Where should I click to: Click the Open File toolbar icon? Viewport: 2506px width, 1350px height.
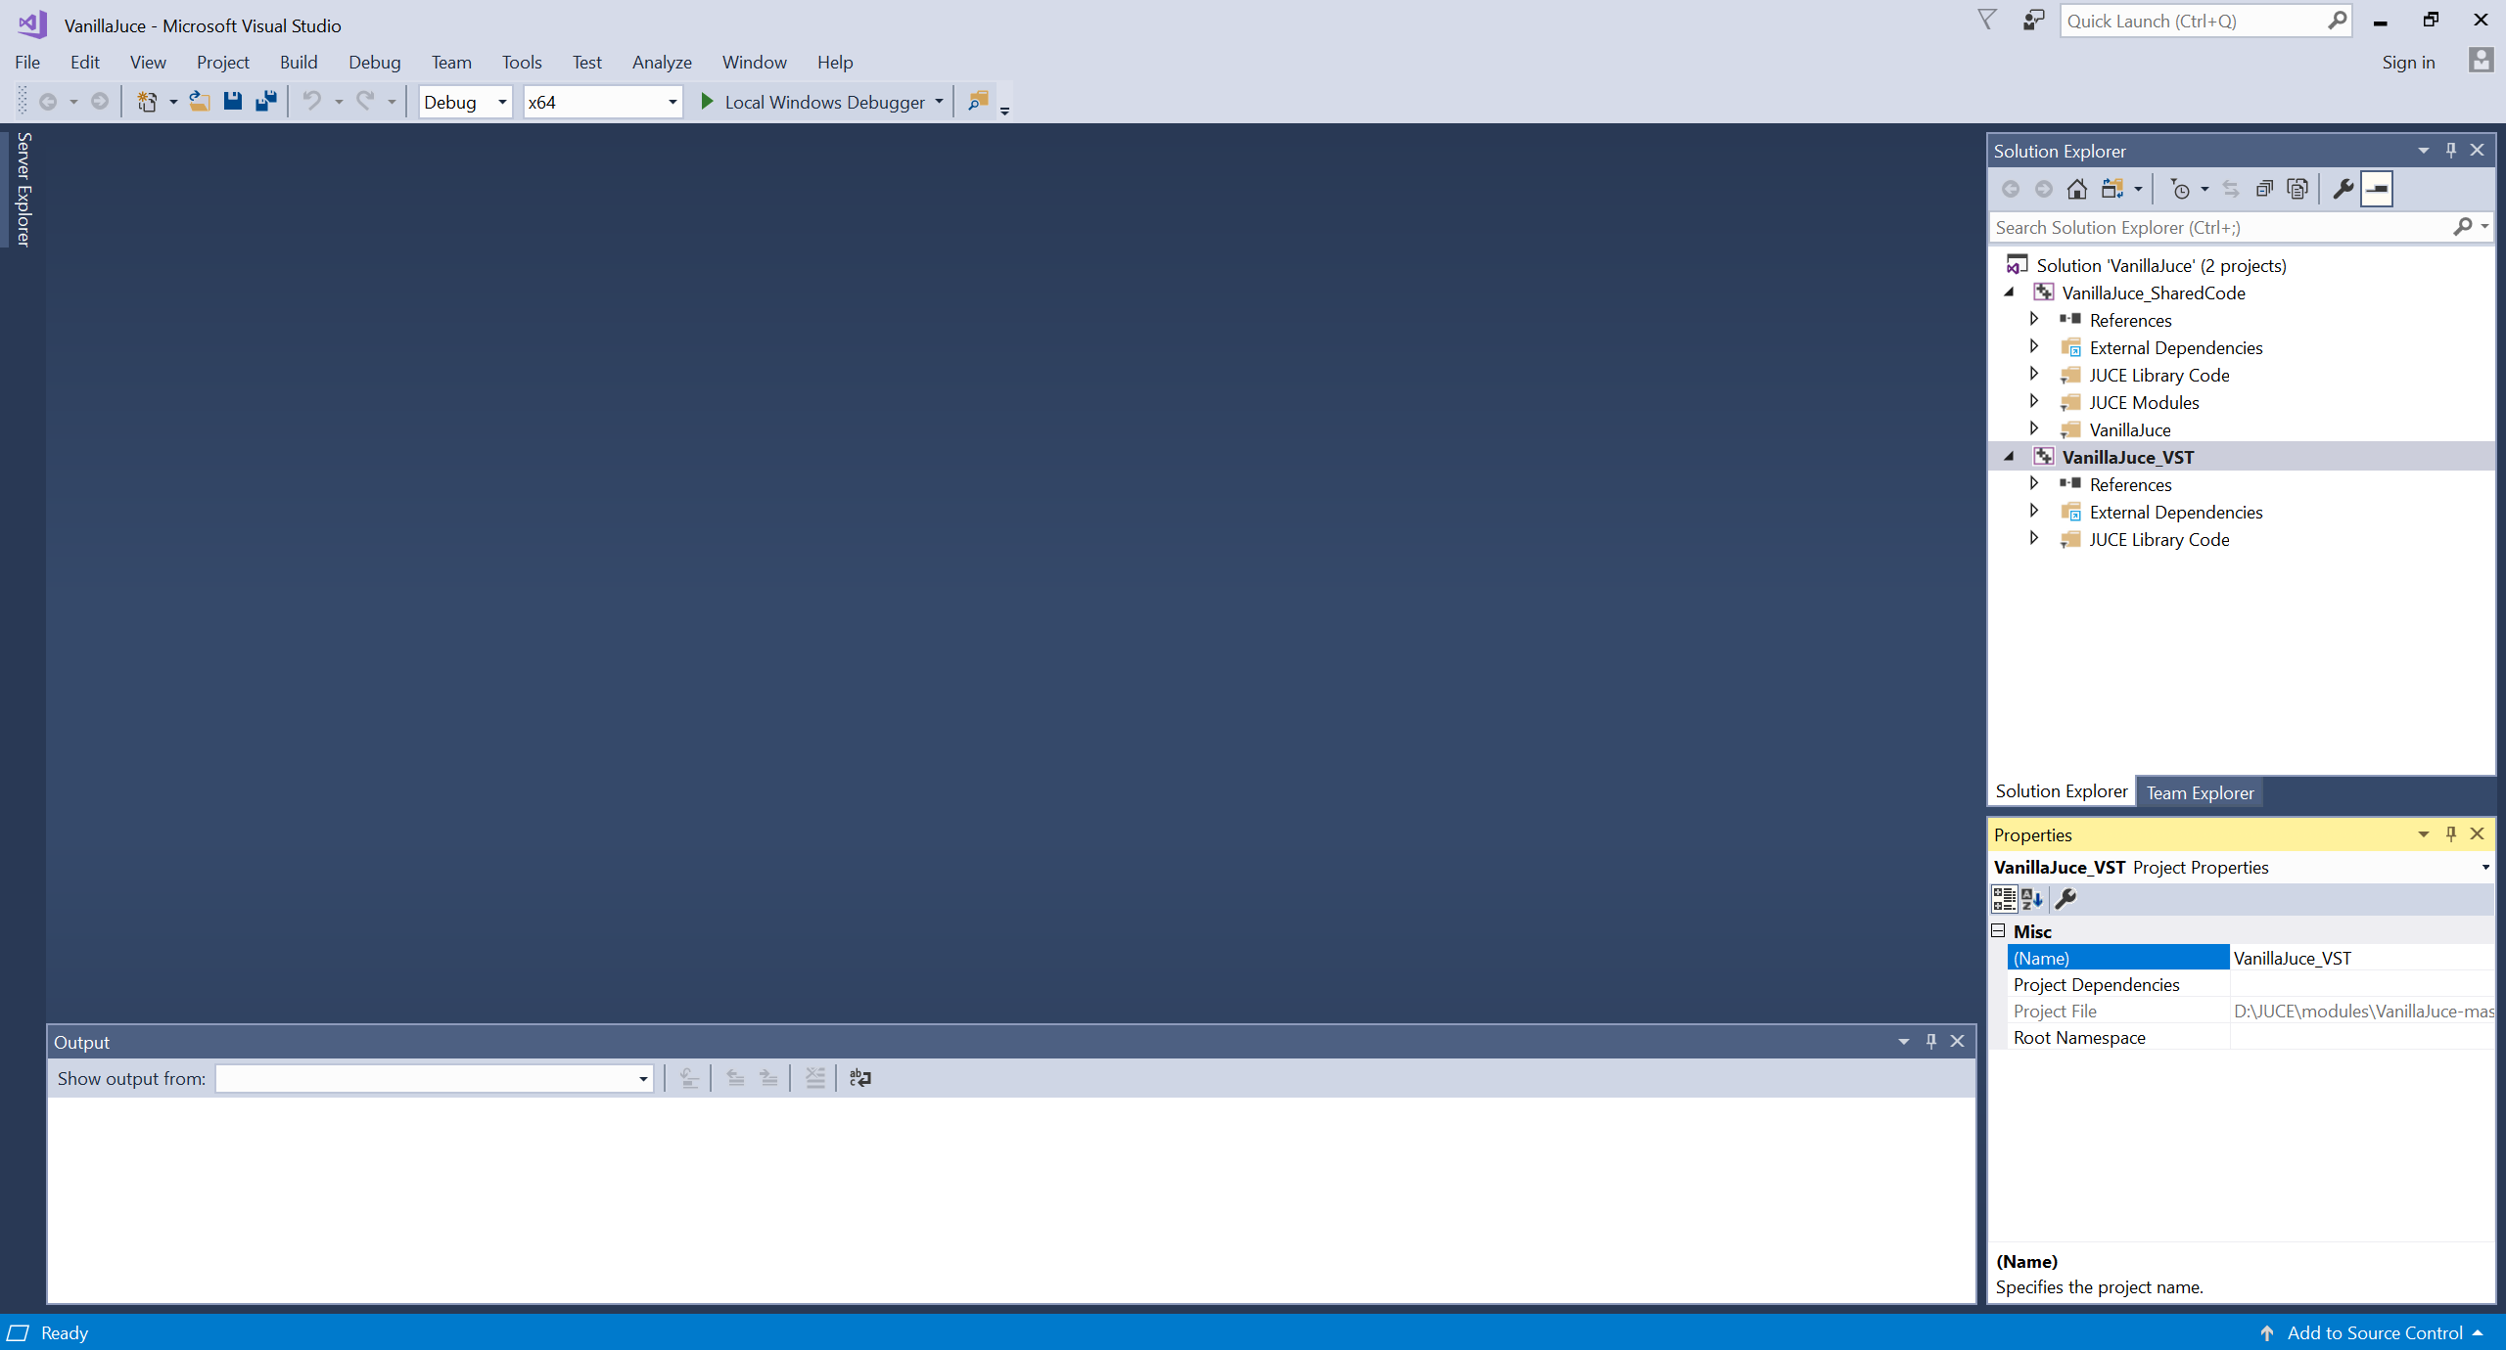tap(200, 102)
